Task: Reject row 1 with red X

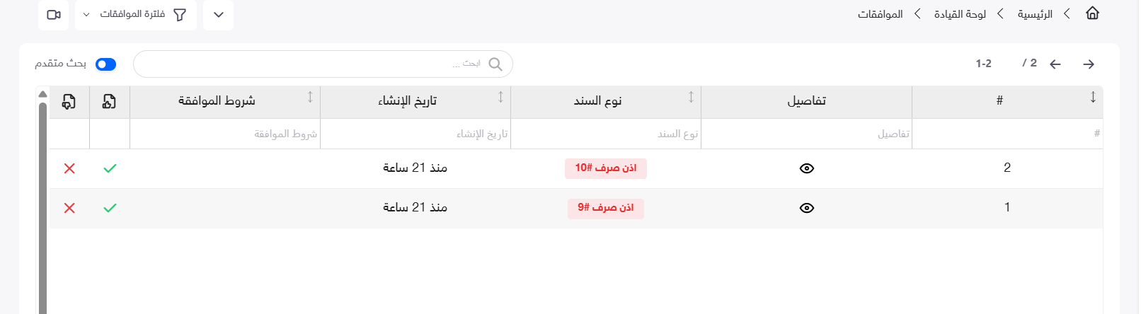Action: (69, 208)
